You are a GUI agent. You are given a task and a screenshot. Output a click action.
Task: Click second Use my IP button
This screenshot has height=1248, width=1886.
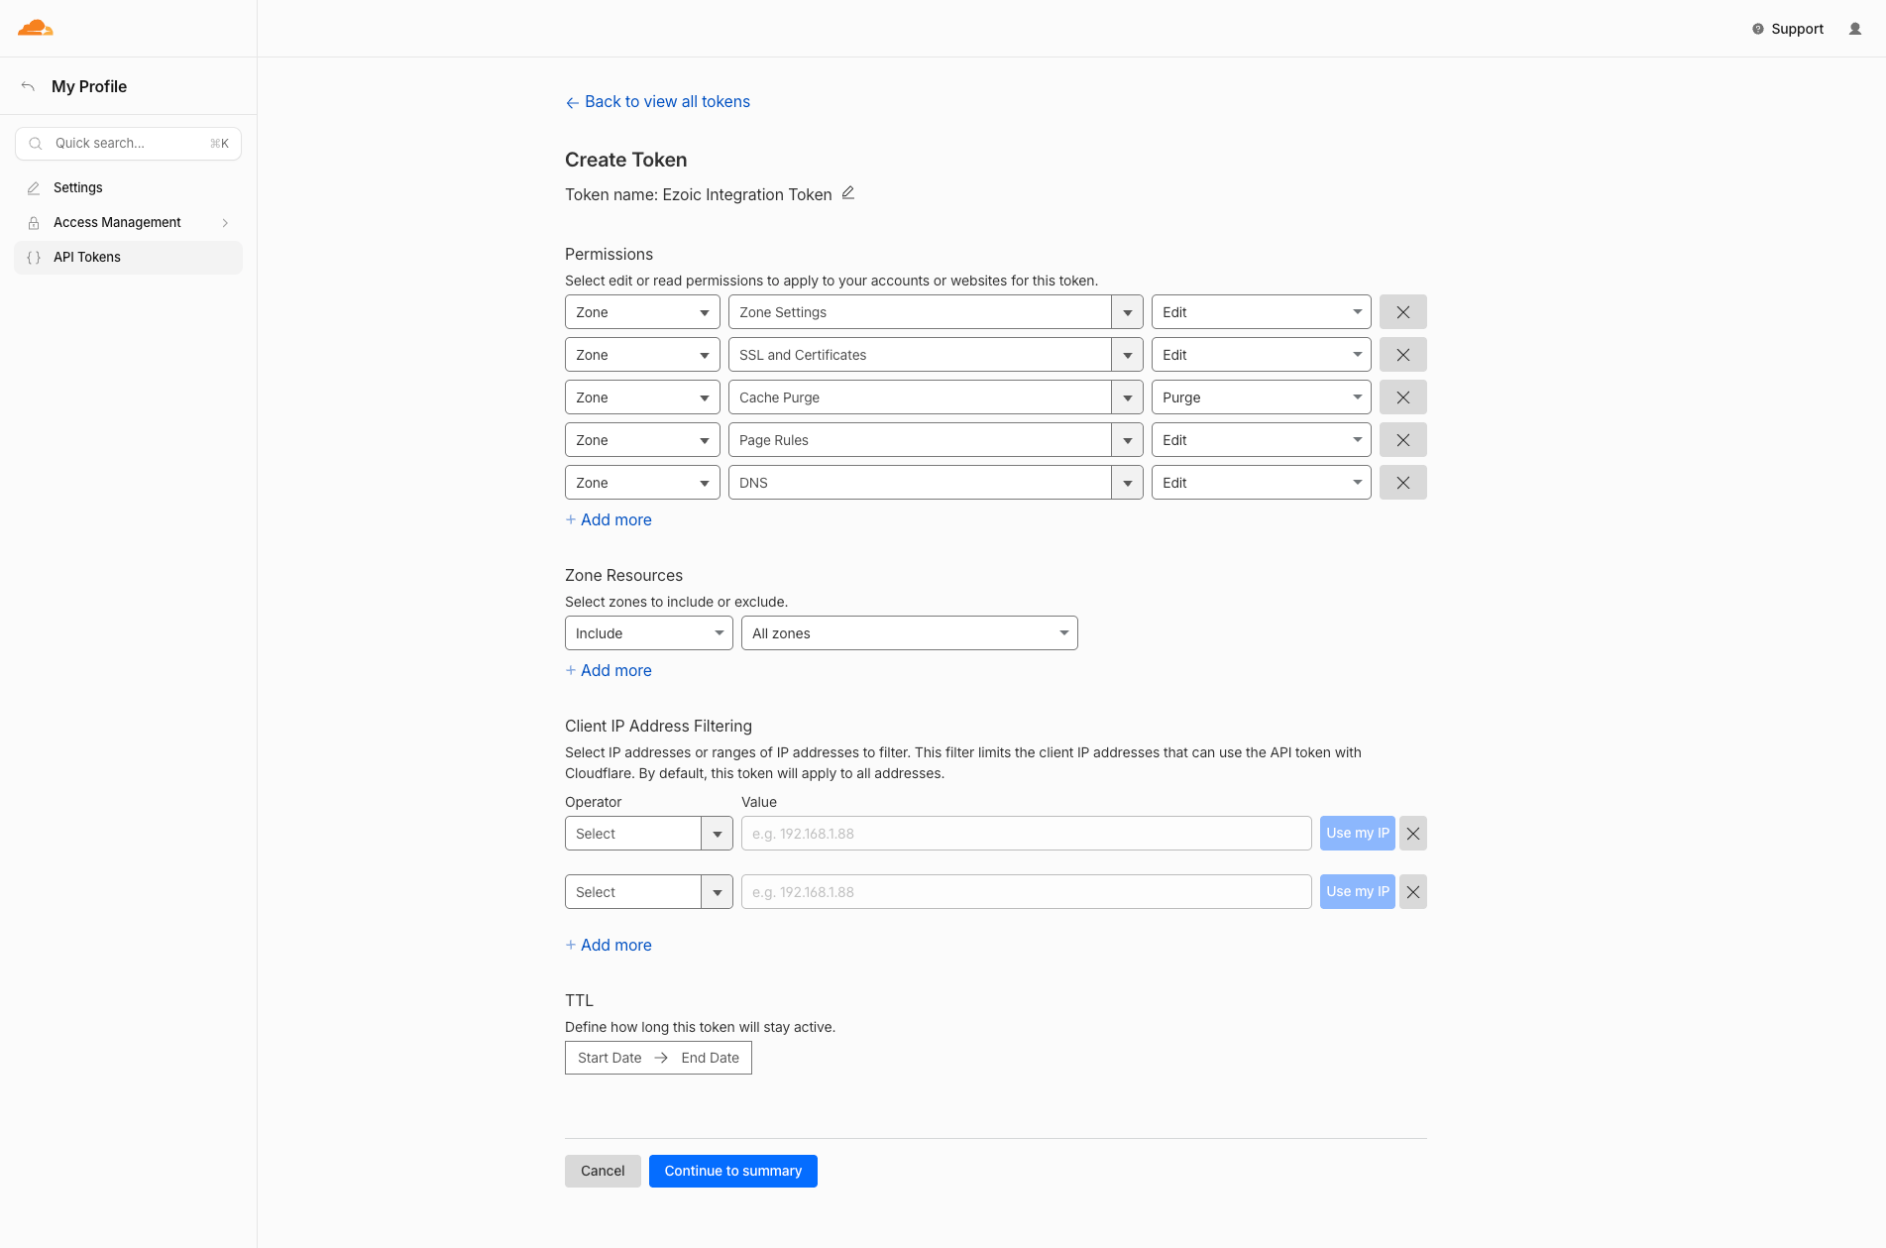pos(1358,892)
